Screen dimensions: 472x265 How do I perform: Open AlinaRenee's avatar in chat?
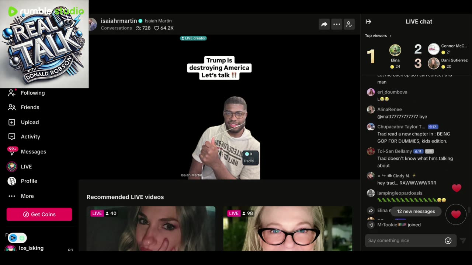(371, 110)
